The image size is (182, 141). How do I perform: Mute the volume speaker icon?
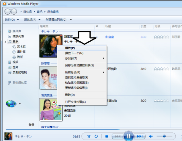tap(151, 136)
